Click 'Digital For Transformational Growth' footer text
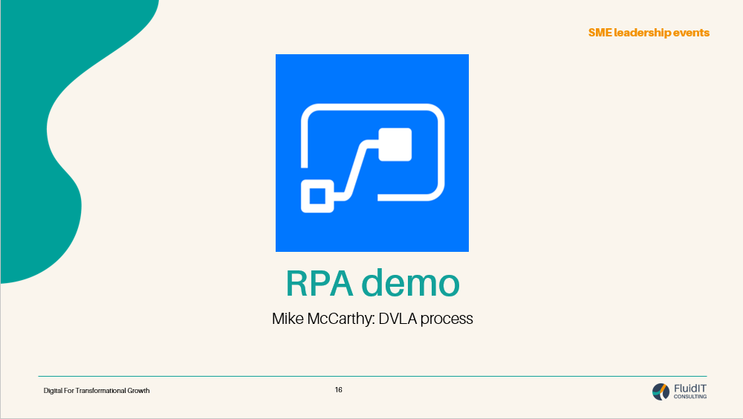Viewport: 743px width, 419px height. tap(97, 391)
